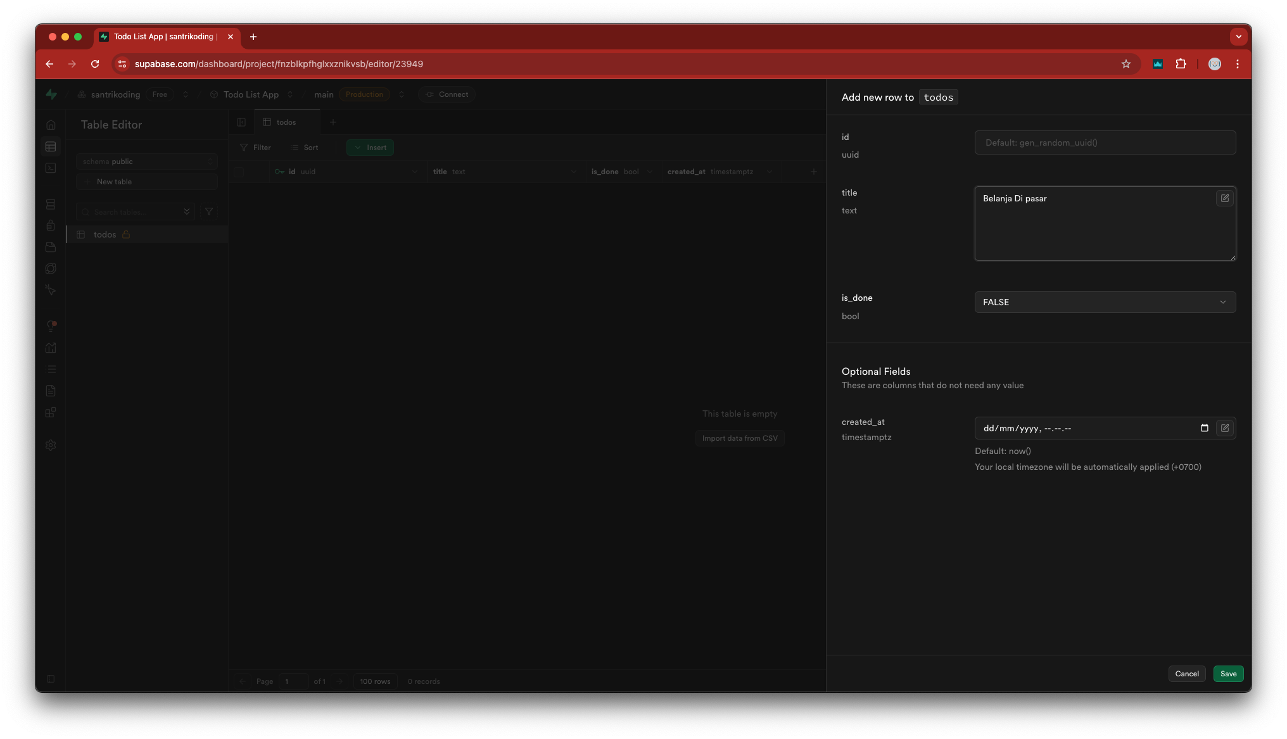Bookmark this page star icon

(x=1125, y=64)
